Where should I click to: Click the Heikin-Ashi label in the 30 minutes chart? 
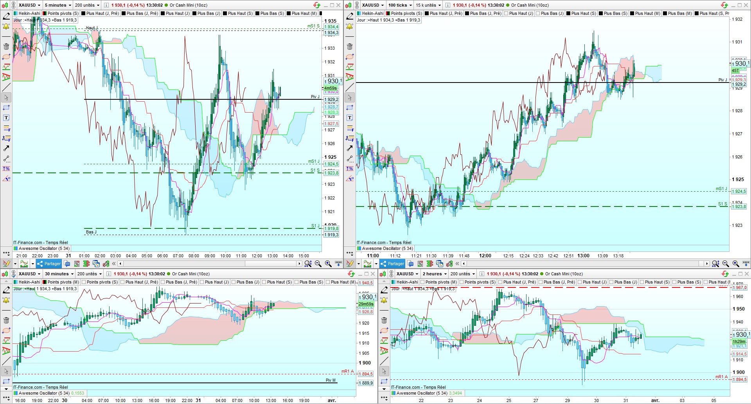[29, 282]
